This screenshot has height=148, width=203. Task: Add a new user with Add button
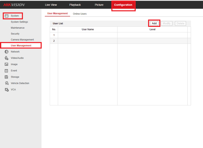click(x=154, y=23)
